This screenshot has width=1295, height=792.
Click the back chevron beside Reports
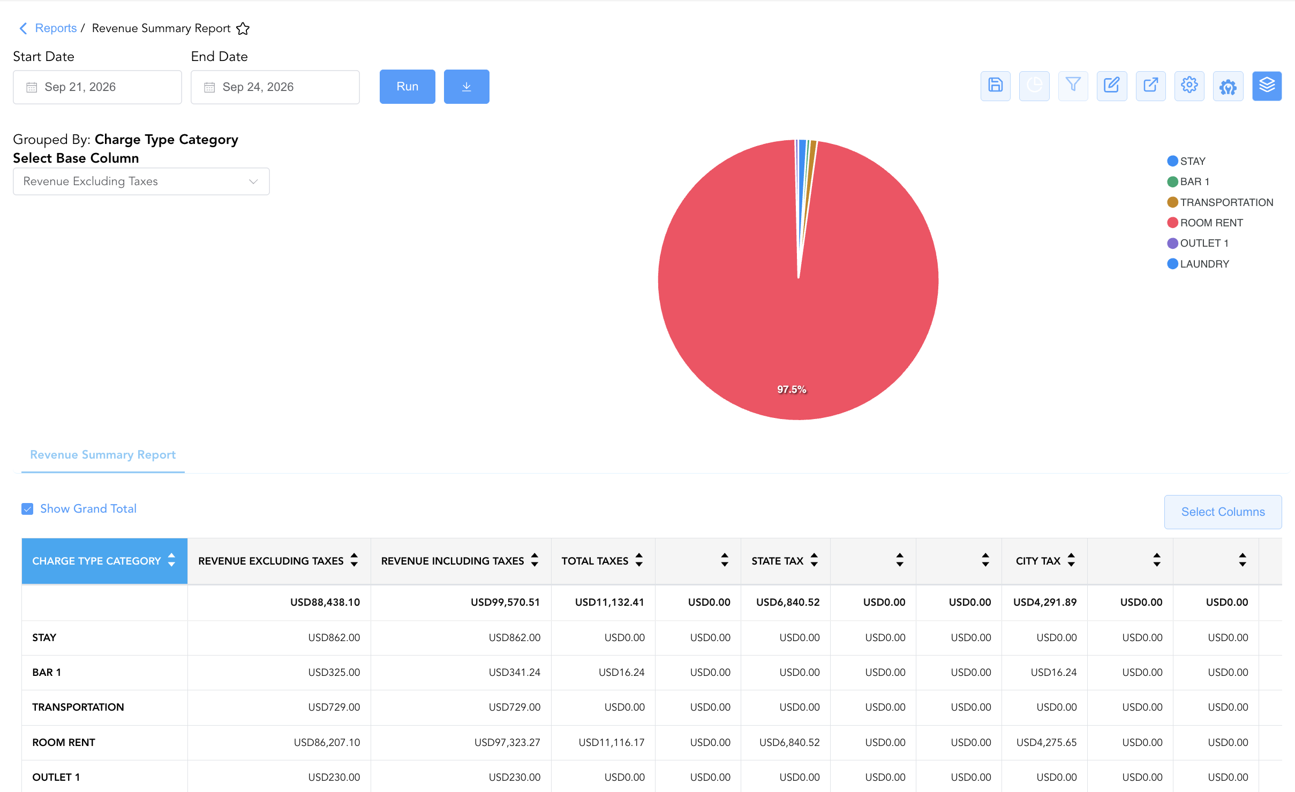[23, 28]
